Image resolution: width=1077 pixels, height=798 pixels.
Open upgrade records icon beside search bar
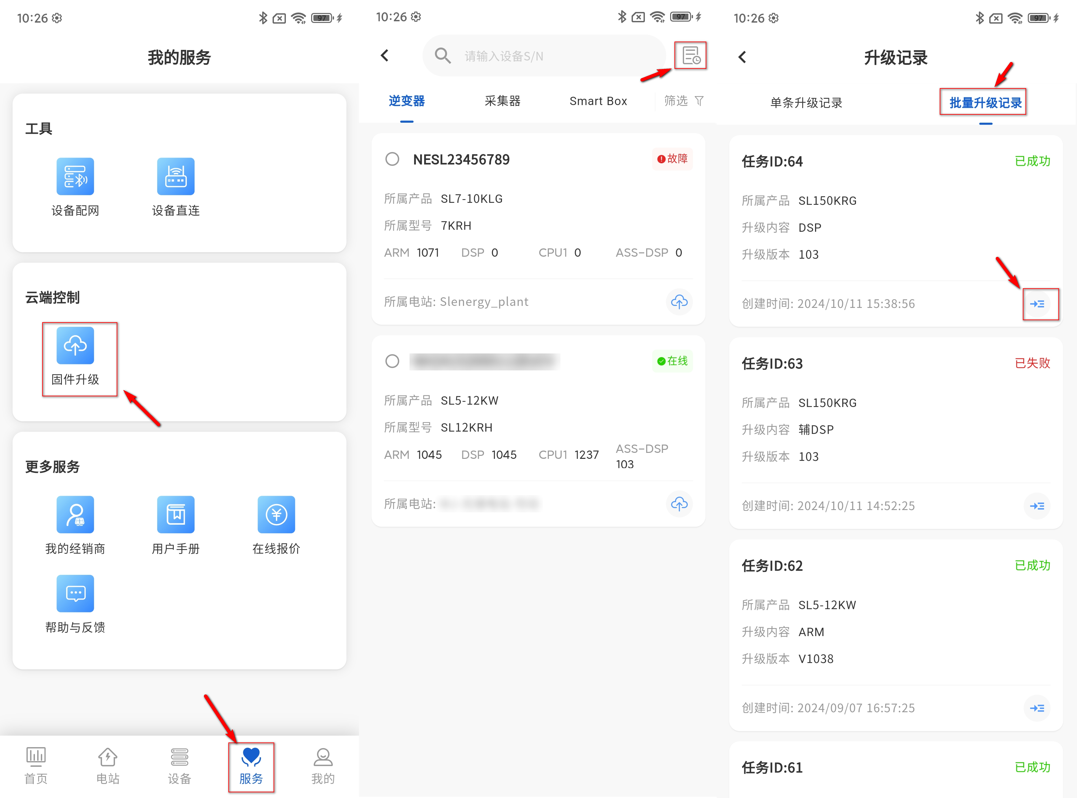691,56
